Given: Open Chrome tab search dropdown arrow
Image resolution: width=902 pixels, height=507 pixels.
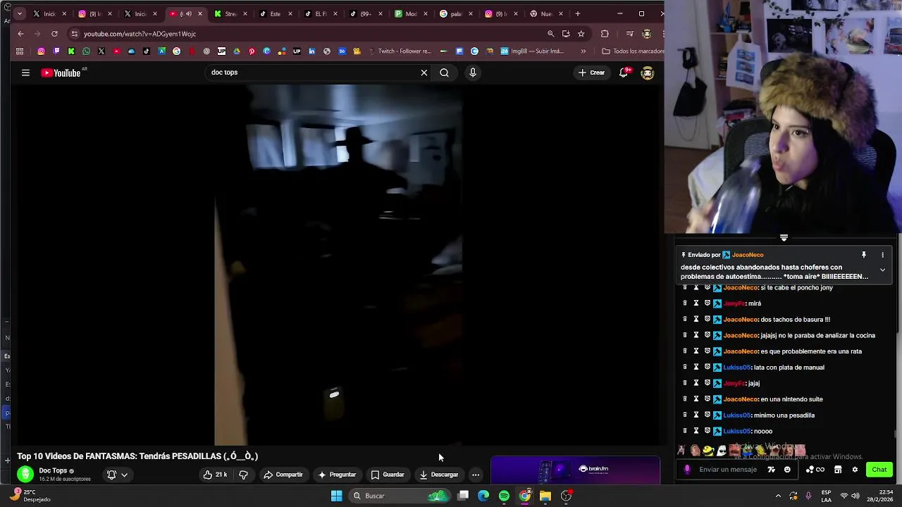Looking at the screenshot, I should 19,13.
